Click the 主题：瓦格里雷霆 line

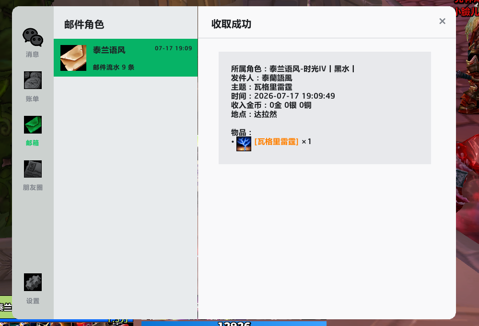[261, 87]
